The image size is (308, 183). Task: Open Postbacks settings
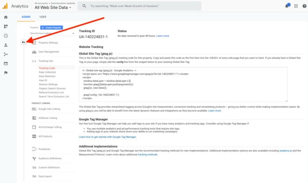[x=44, y=149]
